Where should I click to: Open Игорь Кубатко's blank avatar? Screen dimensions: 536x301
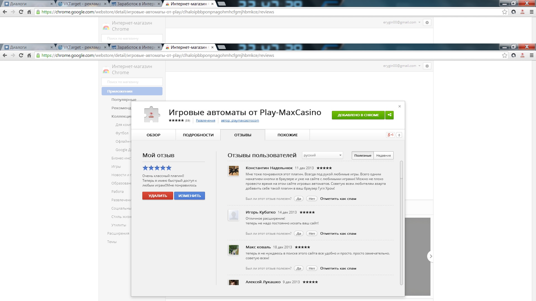(x=234, y=215)
